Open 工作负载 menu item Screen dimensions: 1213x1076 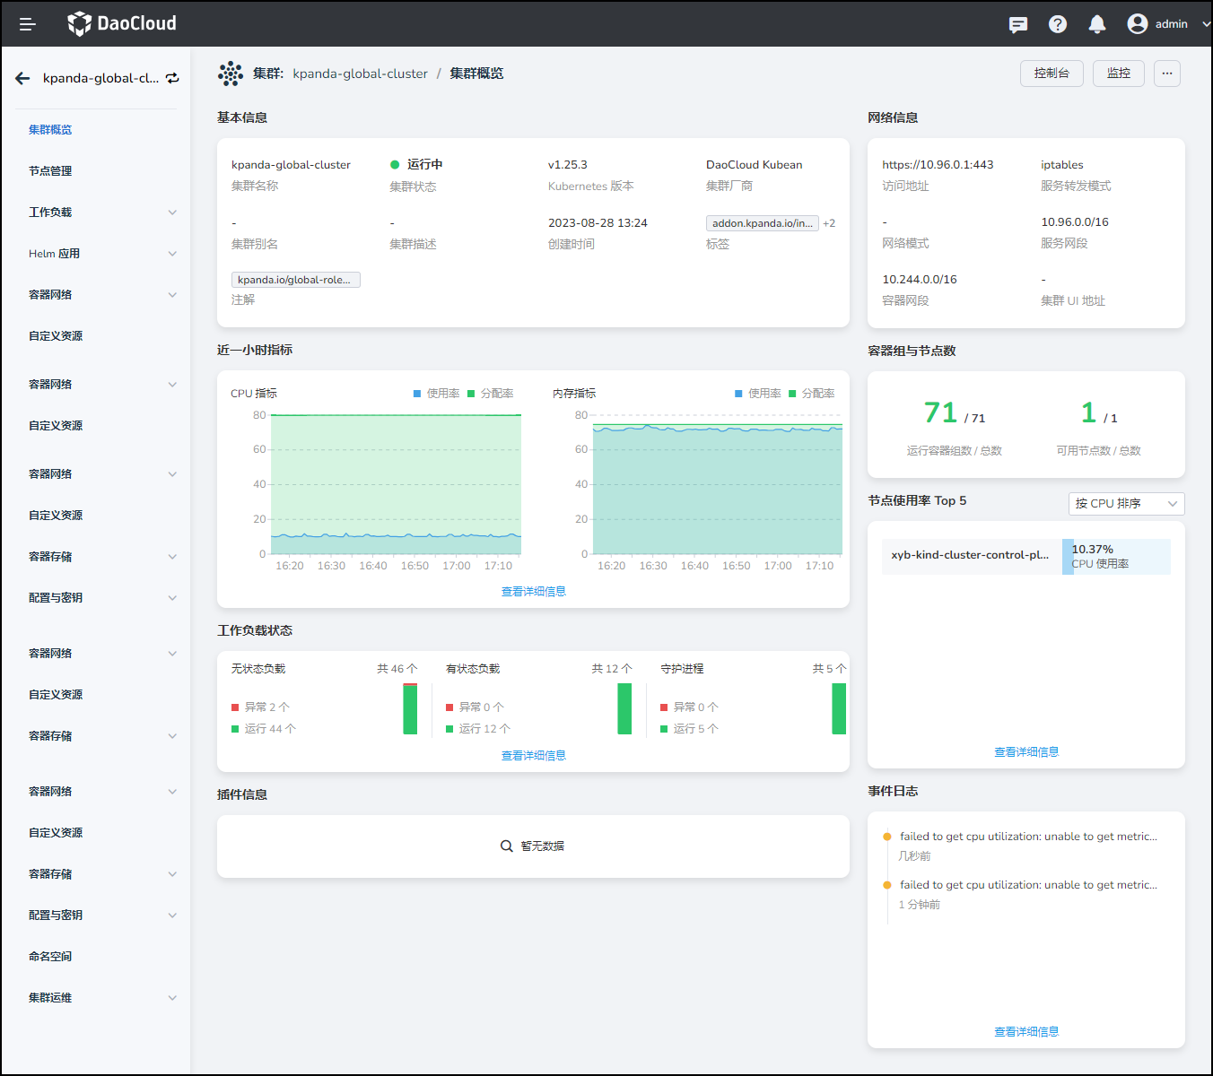click(x=50, y=213)
